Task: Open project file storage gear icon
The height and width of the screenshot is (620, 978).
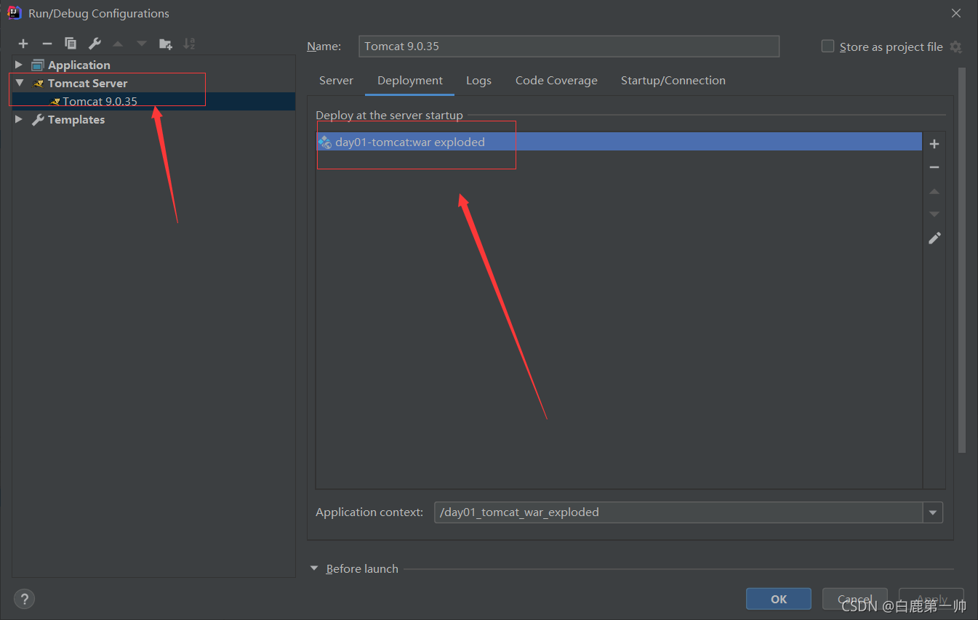Action: tap(955, 47)
